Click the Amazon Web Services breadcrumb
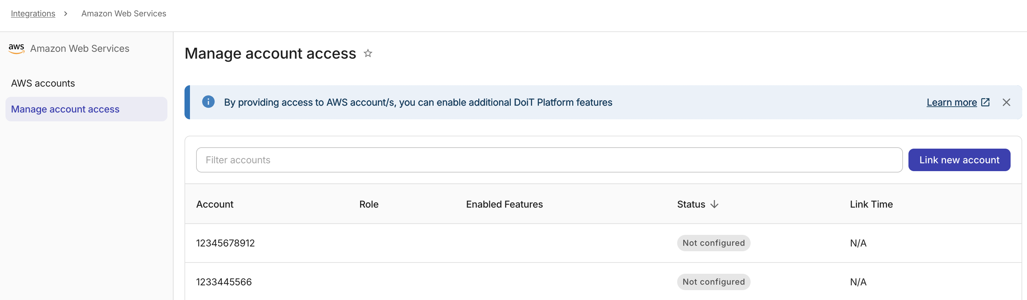The width and height of the screenshot is (1027, 300). point(124,14)
